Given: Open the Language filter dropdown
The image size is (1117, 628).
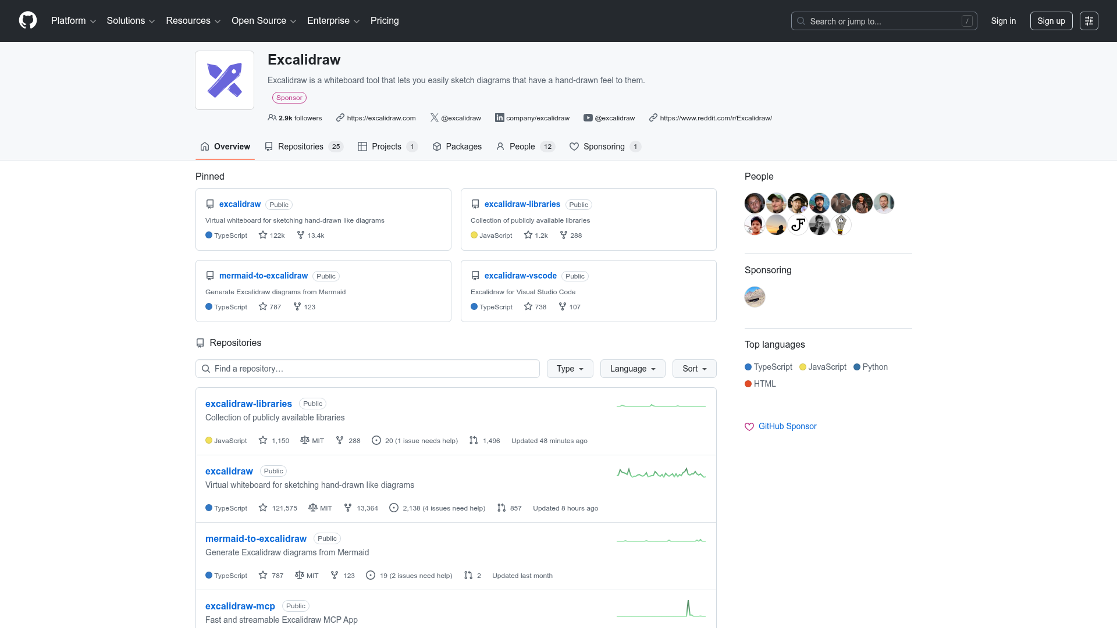Looking at the screenshot, I should [x=632, y=369].
